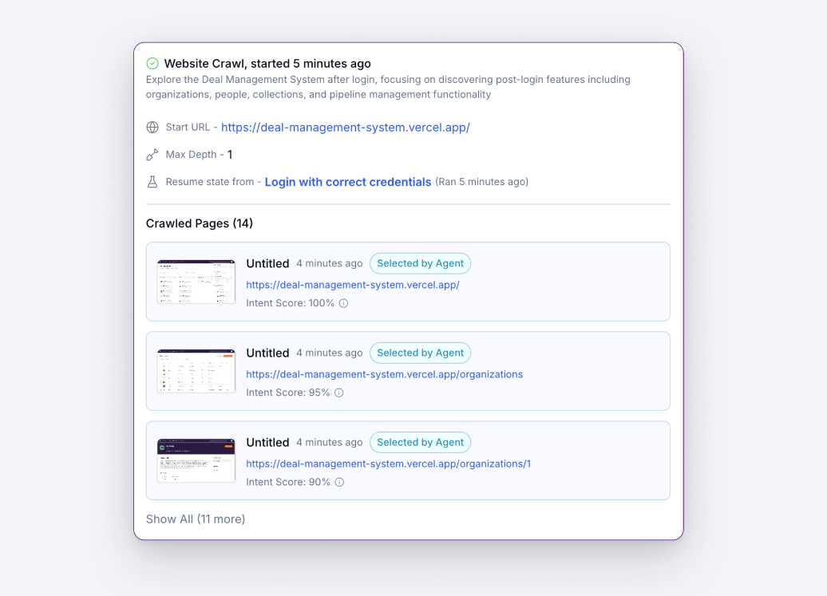Viewport: 827px width, 596px height.
Task: Click the green success checkmark icon
Action: 152,63
